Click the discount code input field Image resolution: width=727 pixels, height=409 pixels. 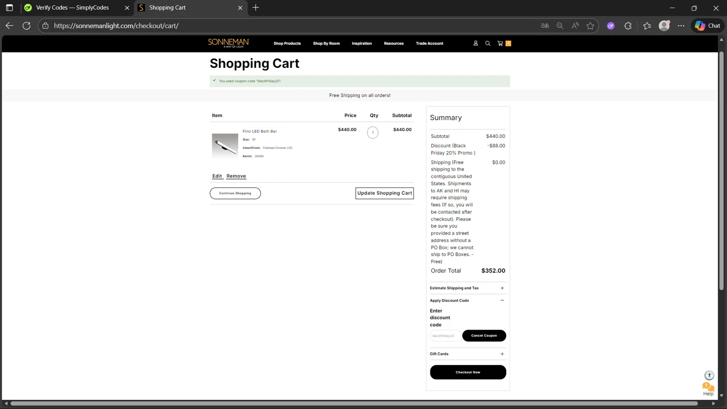[445, 335]
